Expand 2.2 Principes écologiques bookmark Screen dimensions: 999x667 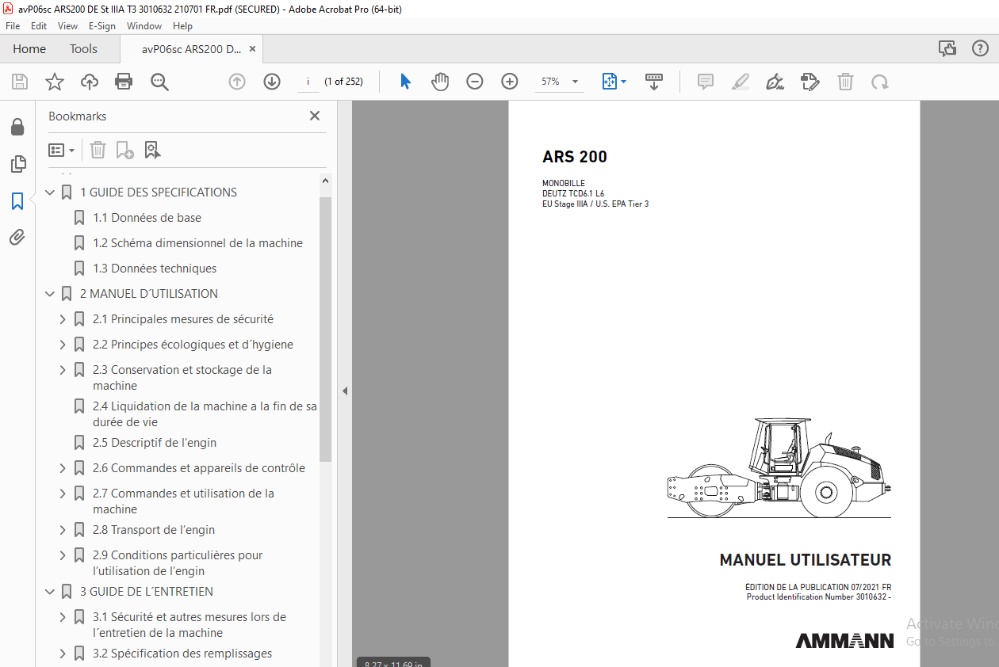(63, 345)
